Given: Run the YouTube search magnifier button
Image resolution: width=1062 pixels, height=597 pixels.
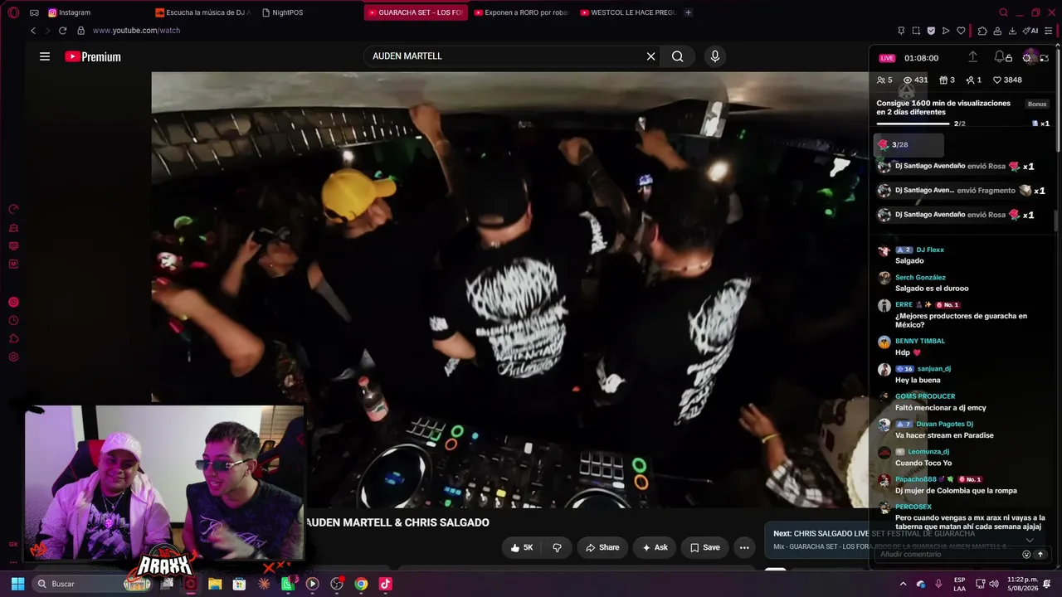Looking at the screenshot, I should pos(678,56).
